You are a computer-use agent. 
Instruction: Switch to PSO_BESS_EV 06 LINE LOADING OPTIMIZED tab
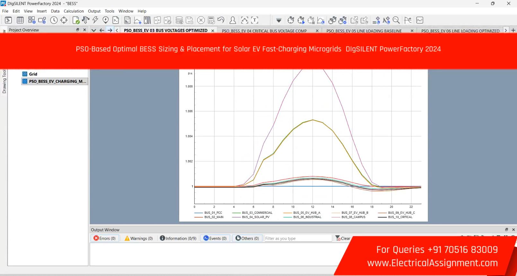(460, 31)
